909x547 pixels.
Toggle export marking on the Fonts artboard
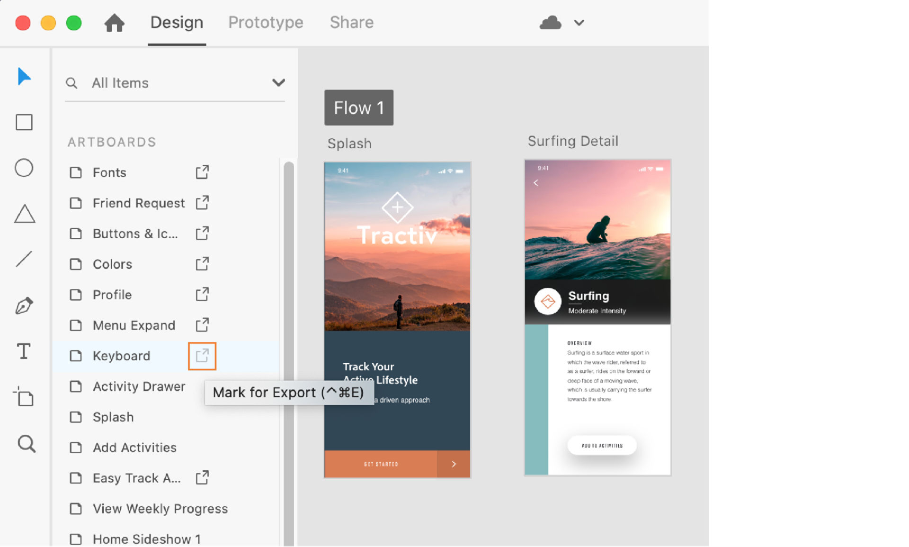pyautogui.click(x=202, y=172)
